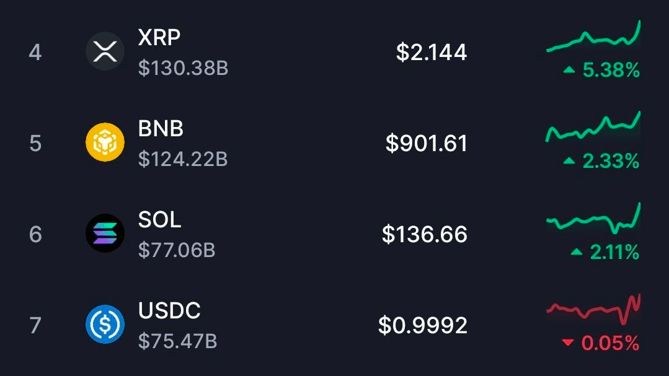Open the BNB price sparkline chart

(x=593, y=129)
